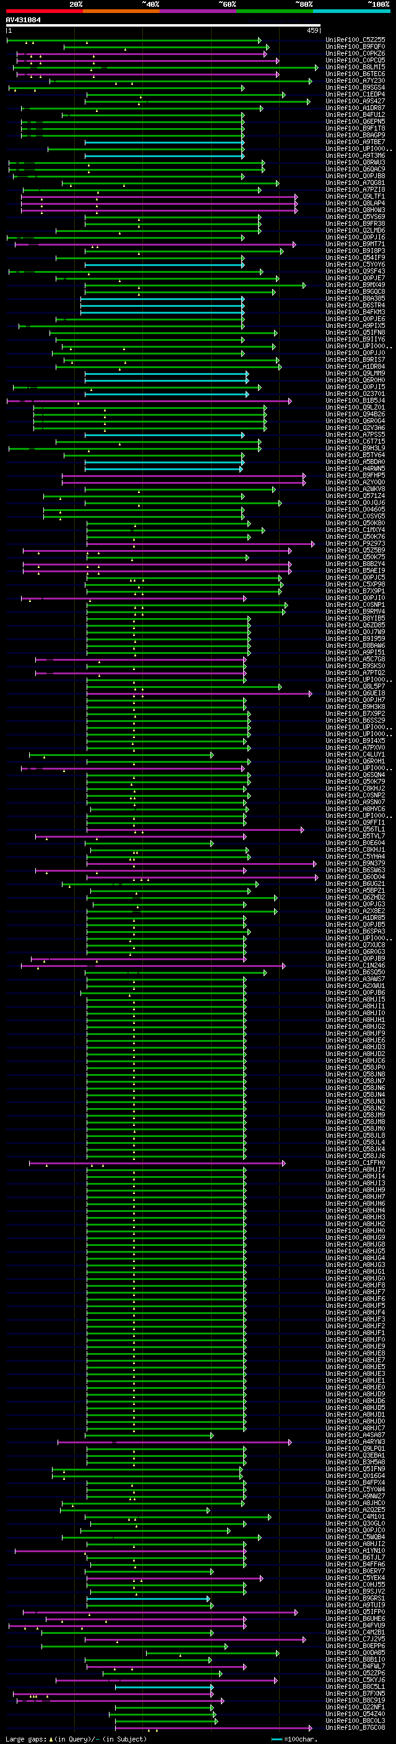Click the cyan ~100% identity legend bar
This screenshot has height=1744, width=396.
click(x=351, y=11)
